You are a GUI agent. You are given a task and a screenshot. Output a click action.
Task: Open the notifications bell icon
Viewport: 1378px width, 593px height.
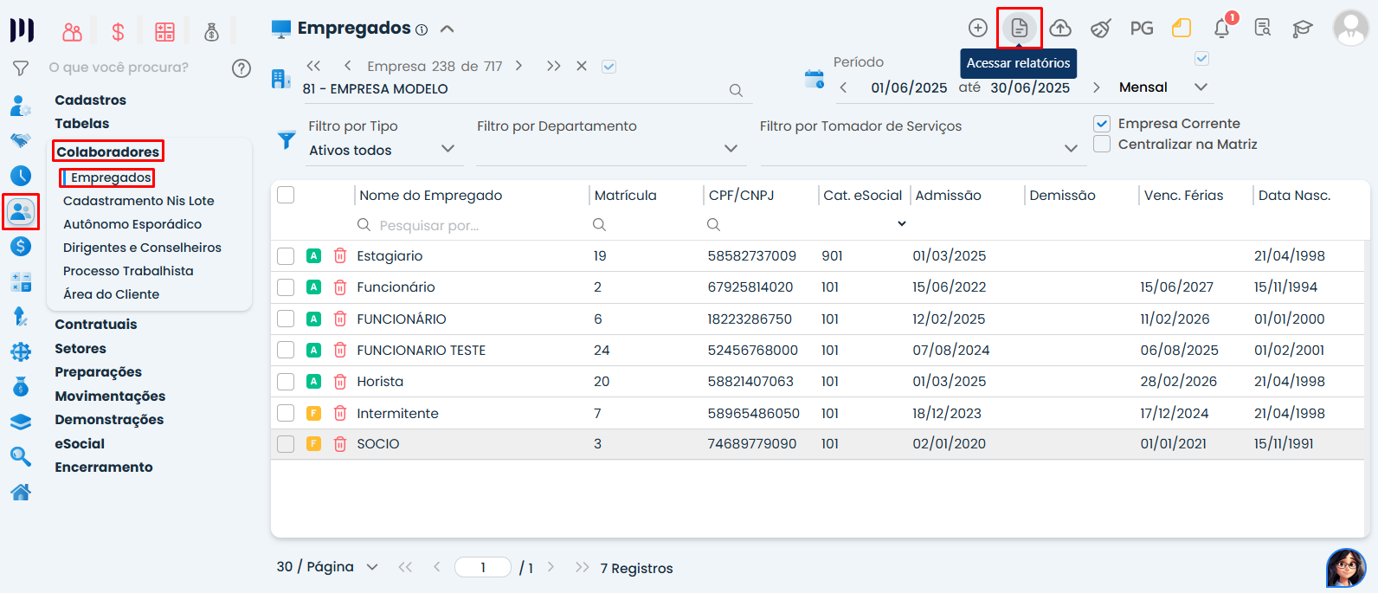tap(1221, 29)
